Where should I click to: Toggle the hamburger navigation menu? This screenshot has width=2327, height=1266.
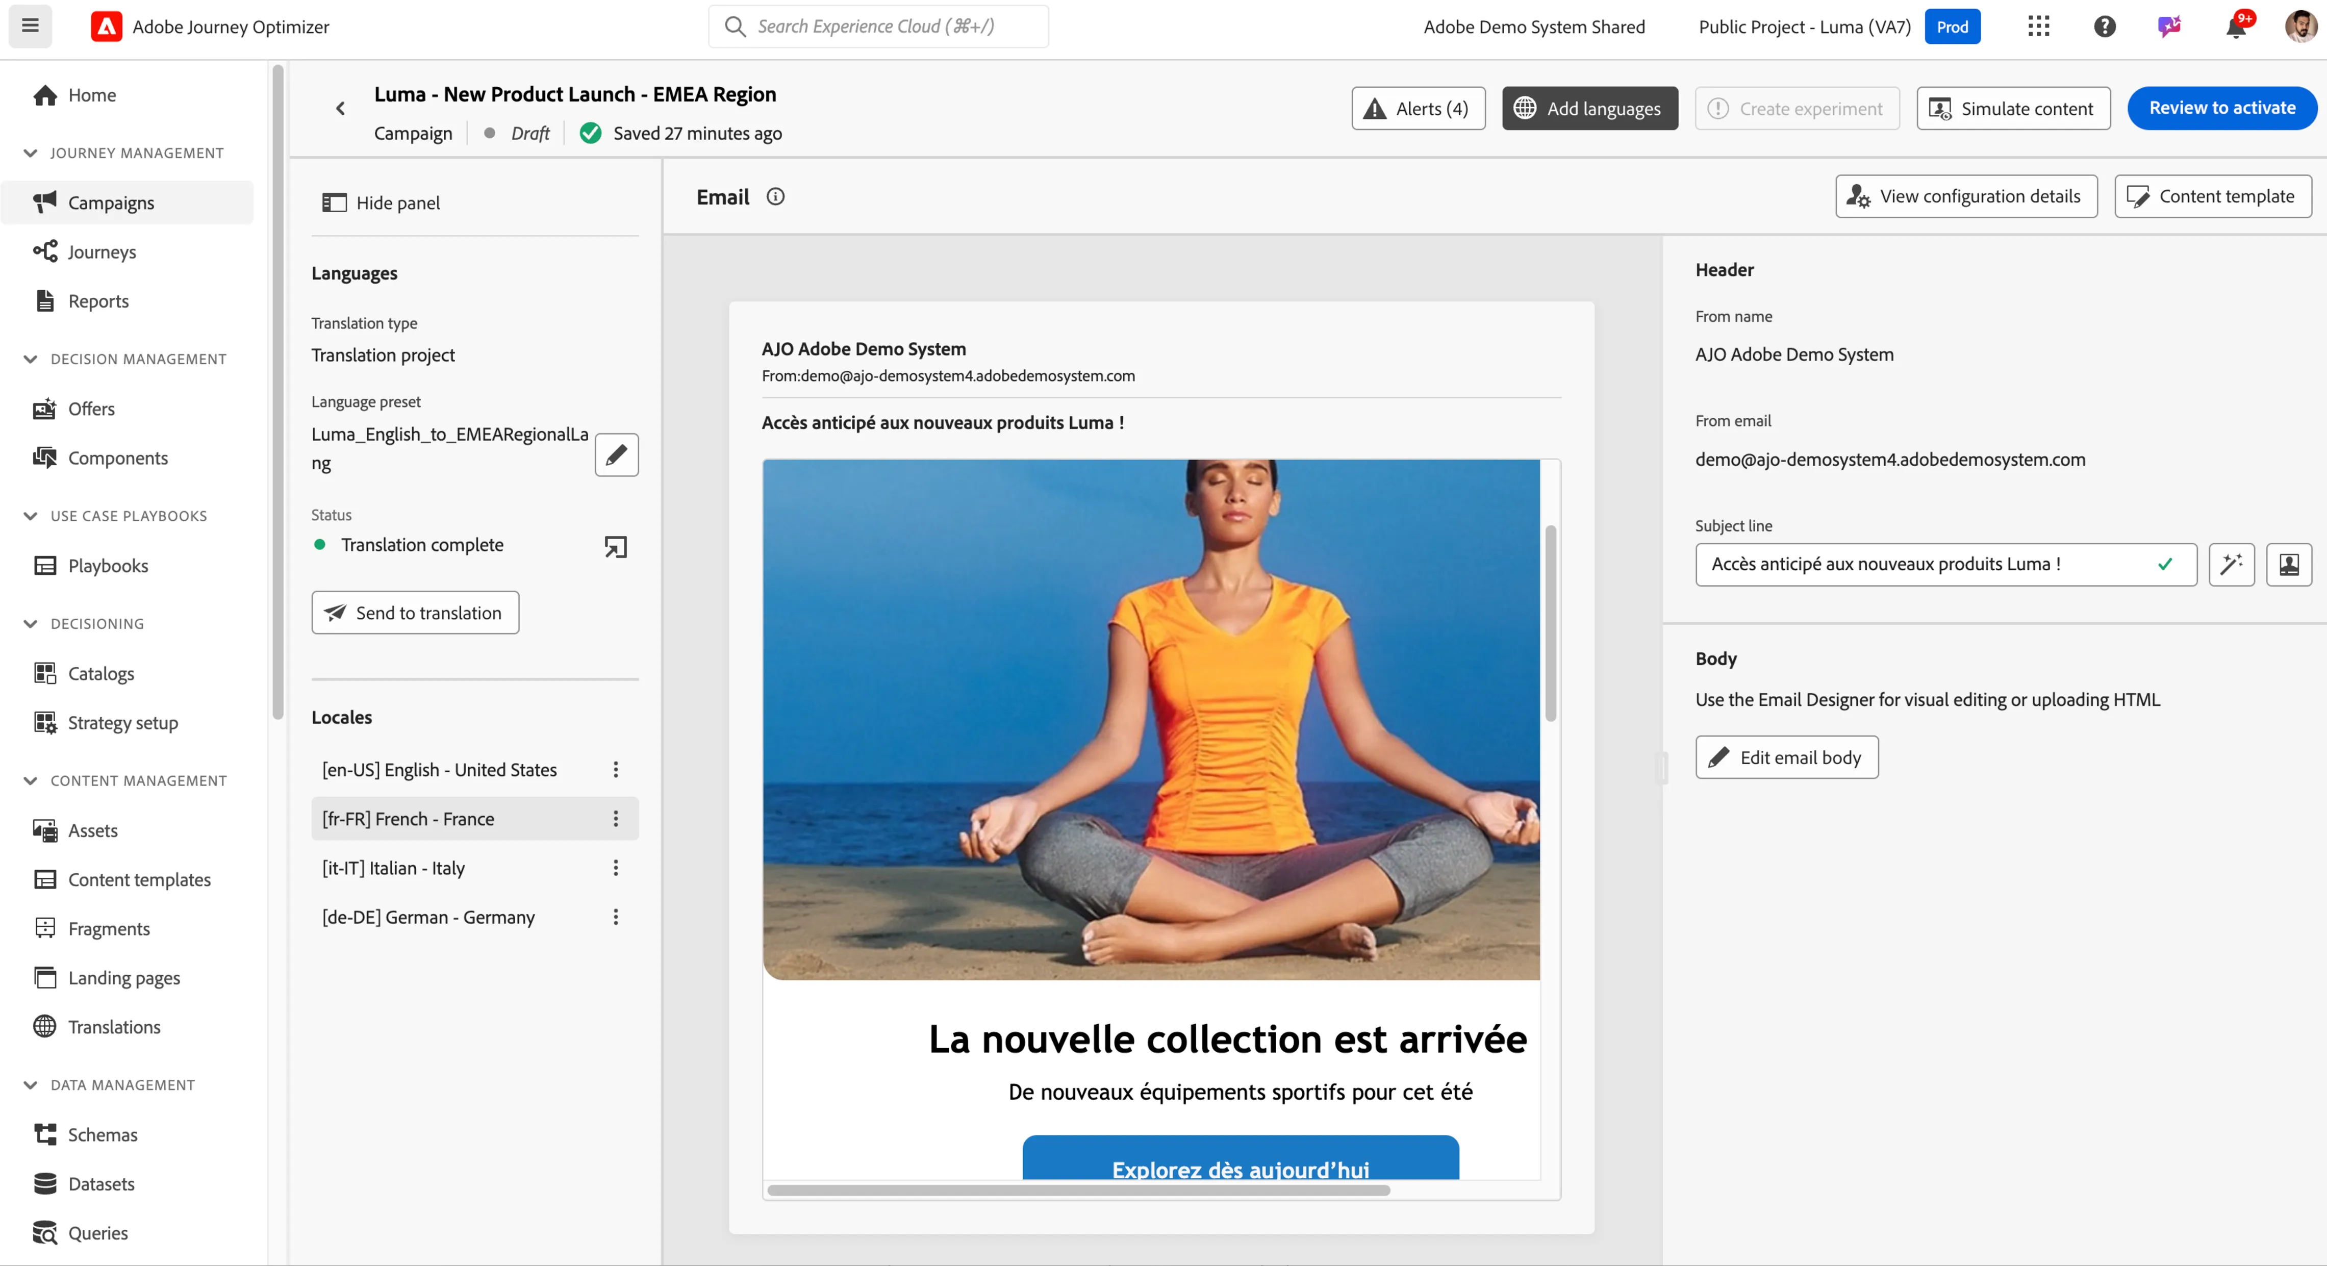pyautogui.click(x=30, y=26)
